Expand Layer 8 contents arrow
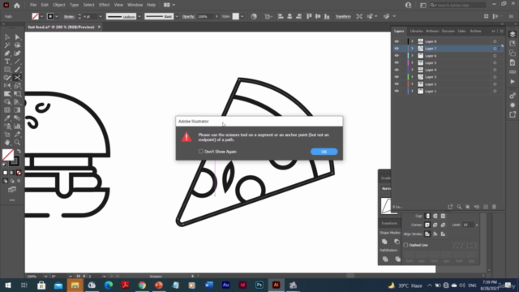 pyautogui.click(x=413, y=41)
